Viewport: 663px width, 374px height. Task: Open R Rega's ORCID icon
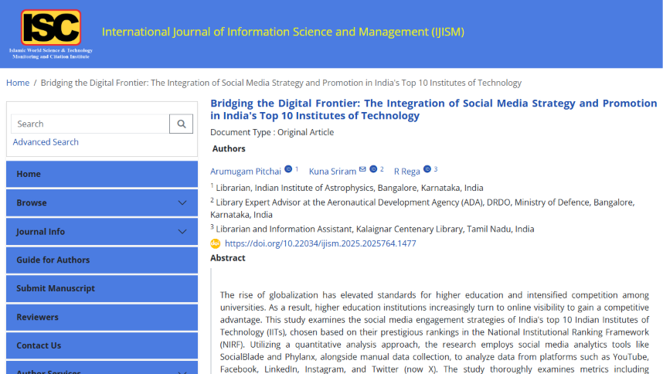click(x=427, y=169)
